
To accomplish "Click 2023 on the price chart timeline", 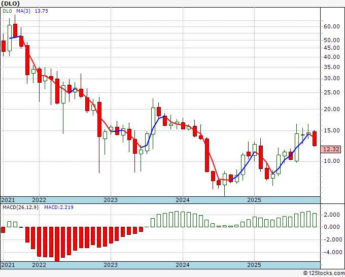I will tap(111, 200).
